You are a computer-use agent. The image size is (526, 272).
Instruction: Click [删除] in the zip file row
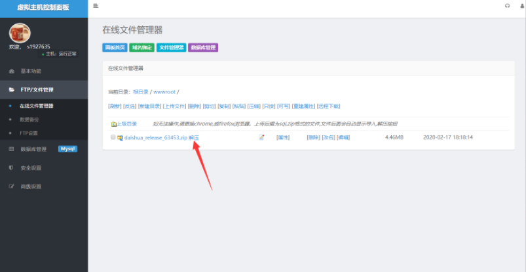click(x=314, y=137)
